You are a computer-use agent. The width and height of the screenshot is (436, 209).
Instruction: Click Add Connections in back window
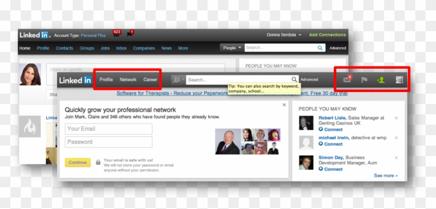point(328,35)
